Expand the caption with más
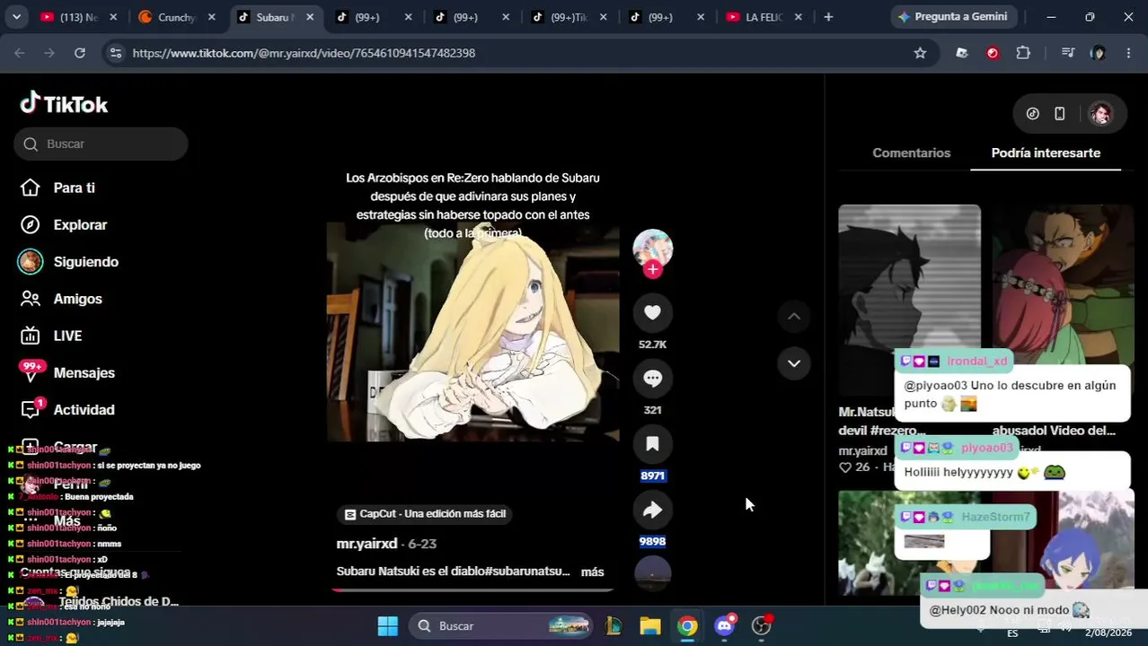 (592, 572)
